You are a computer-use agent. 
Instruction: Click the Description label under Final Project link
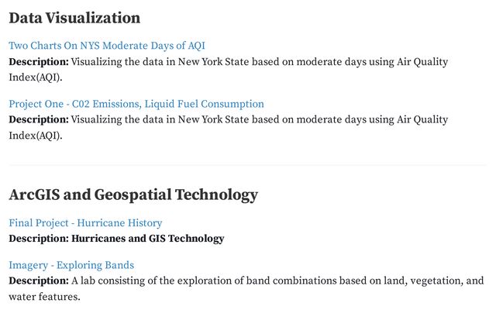[39, 238]
